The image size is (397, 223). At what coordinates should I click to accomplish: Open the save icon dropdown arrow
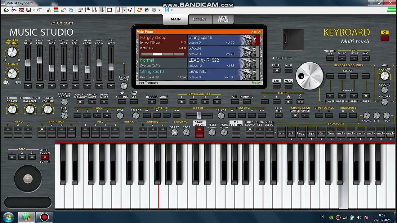tap(34, 10)
